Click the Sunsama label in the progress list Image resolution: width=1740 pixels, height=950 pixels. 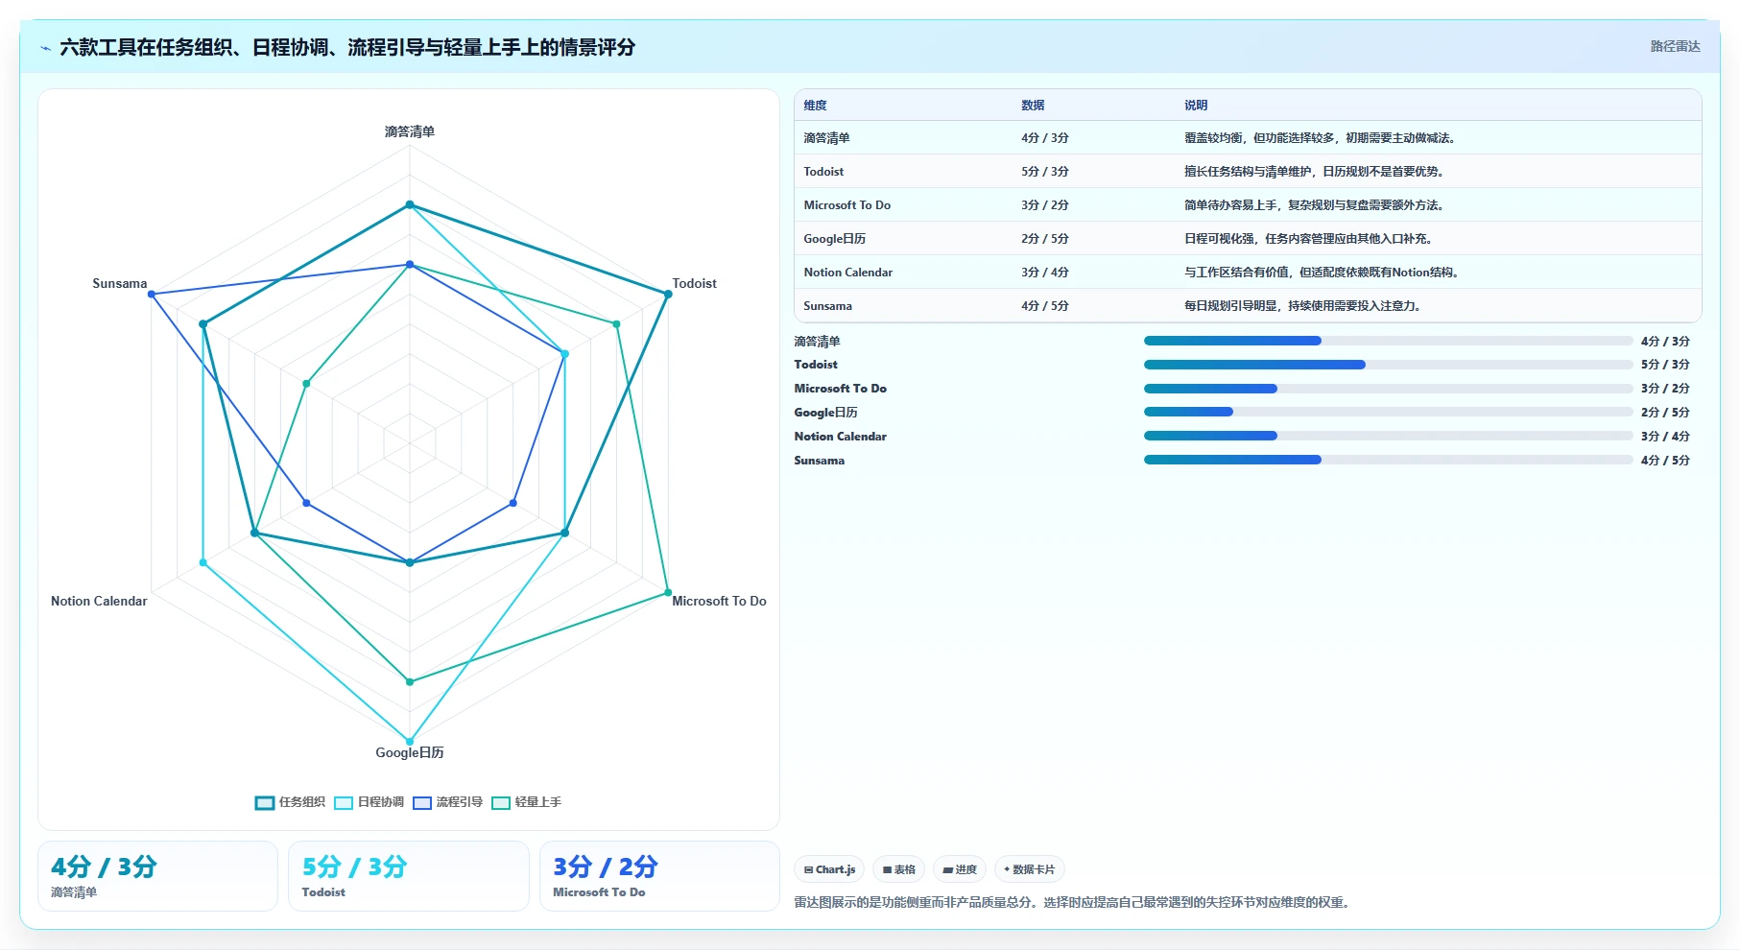820,461
